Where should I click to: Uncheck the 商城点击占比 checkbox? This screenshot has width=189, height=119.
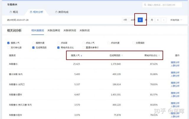tap(58, 48)
